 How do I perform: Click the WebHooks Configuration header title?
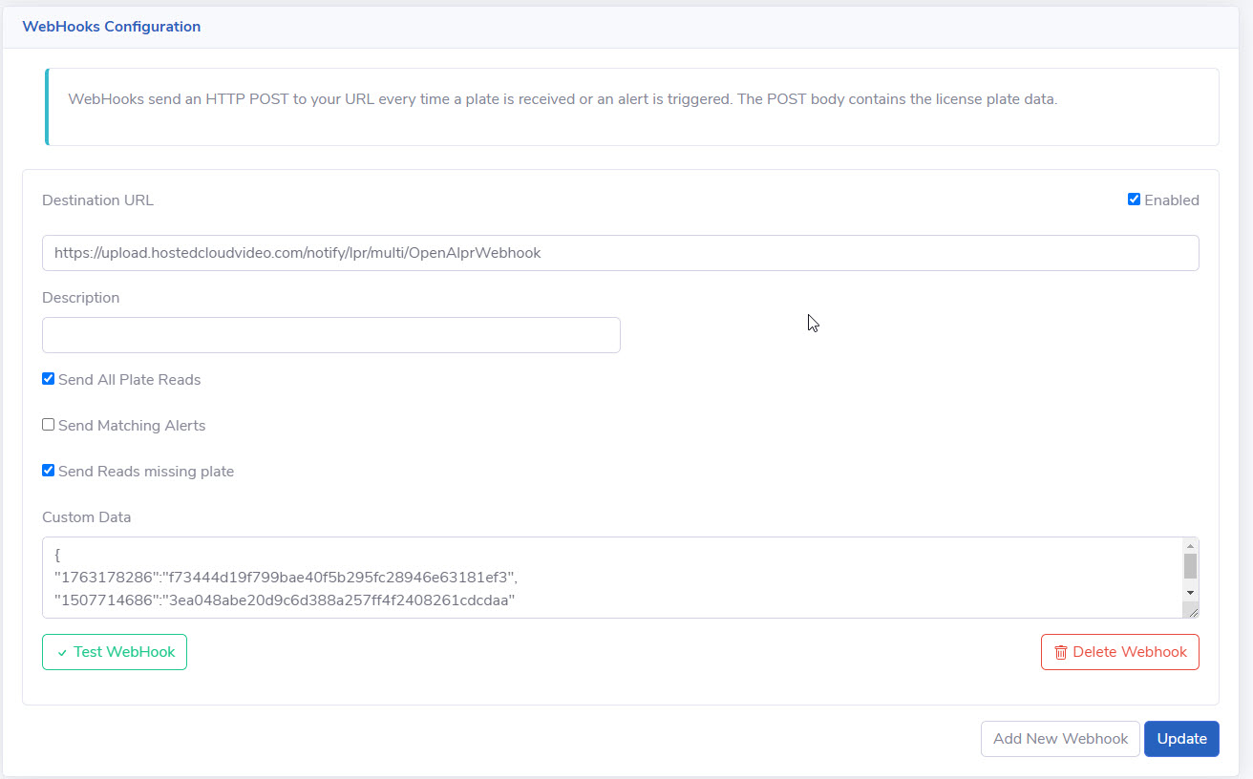(112, 27)
